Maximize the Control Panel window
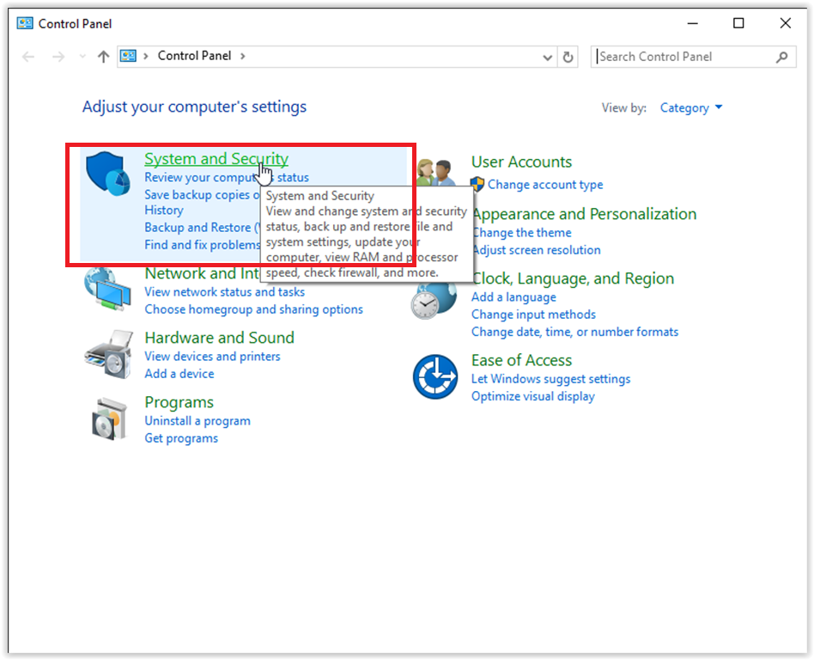 (738, 23)
